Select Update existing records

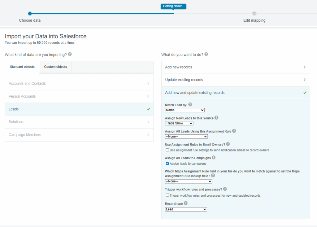[x=235, y=80]
